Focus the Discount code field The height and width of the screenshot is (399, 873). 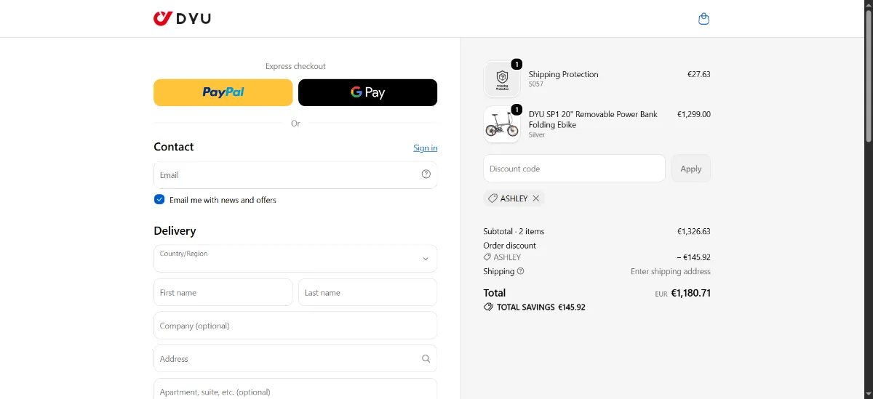coord(574,169)
